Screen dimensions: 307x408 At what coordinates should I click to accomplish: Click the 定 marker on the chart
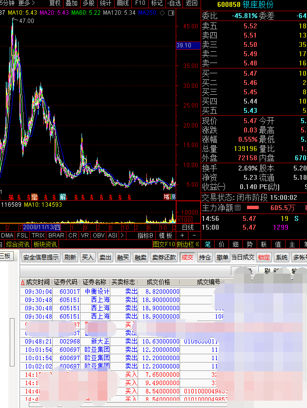coord(35,197)
